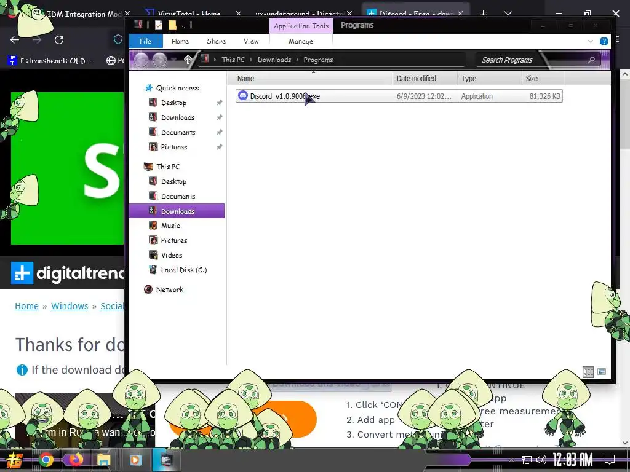Sort files by Name column
This screenshot has width=630, height=472.
[x=310, y=79]
